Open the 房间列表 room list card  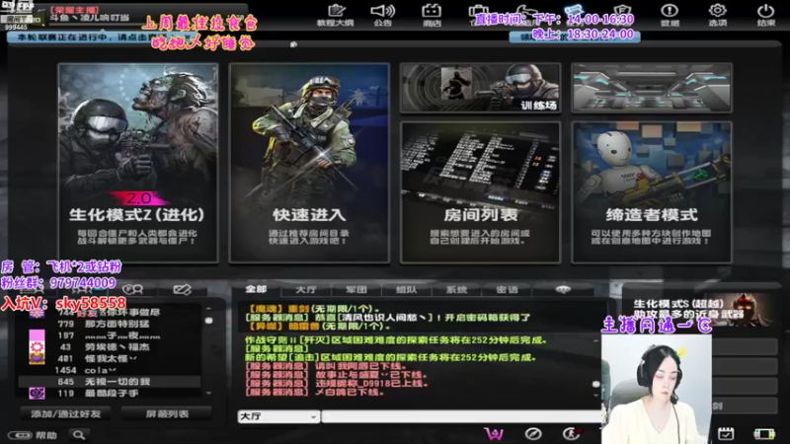[480, 191]
